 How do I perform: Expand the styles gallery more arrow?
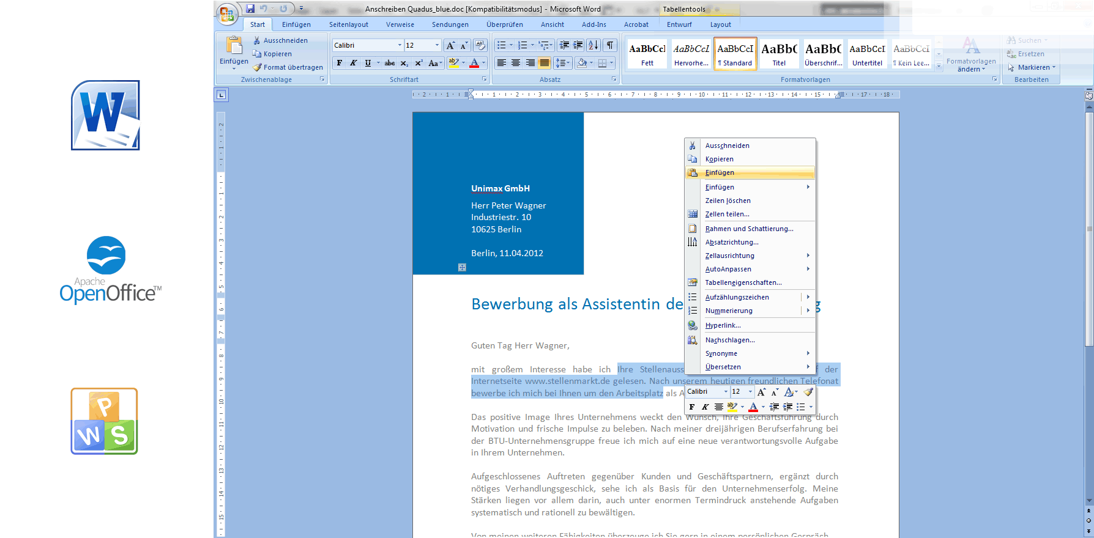[939, 66]
